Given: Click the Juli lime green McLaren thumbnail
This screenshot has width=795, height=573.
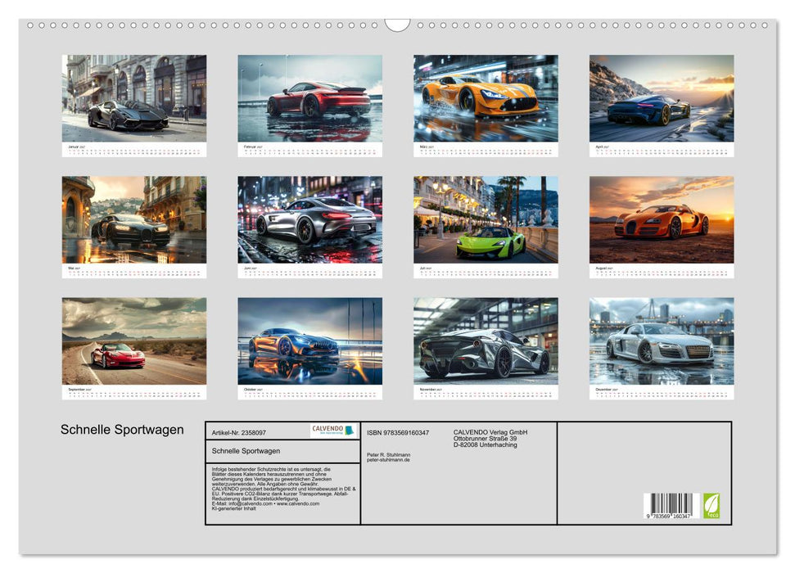Looking at the screenshot, I should [486, 219].
